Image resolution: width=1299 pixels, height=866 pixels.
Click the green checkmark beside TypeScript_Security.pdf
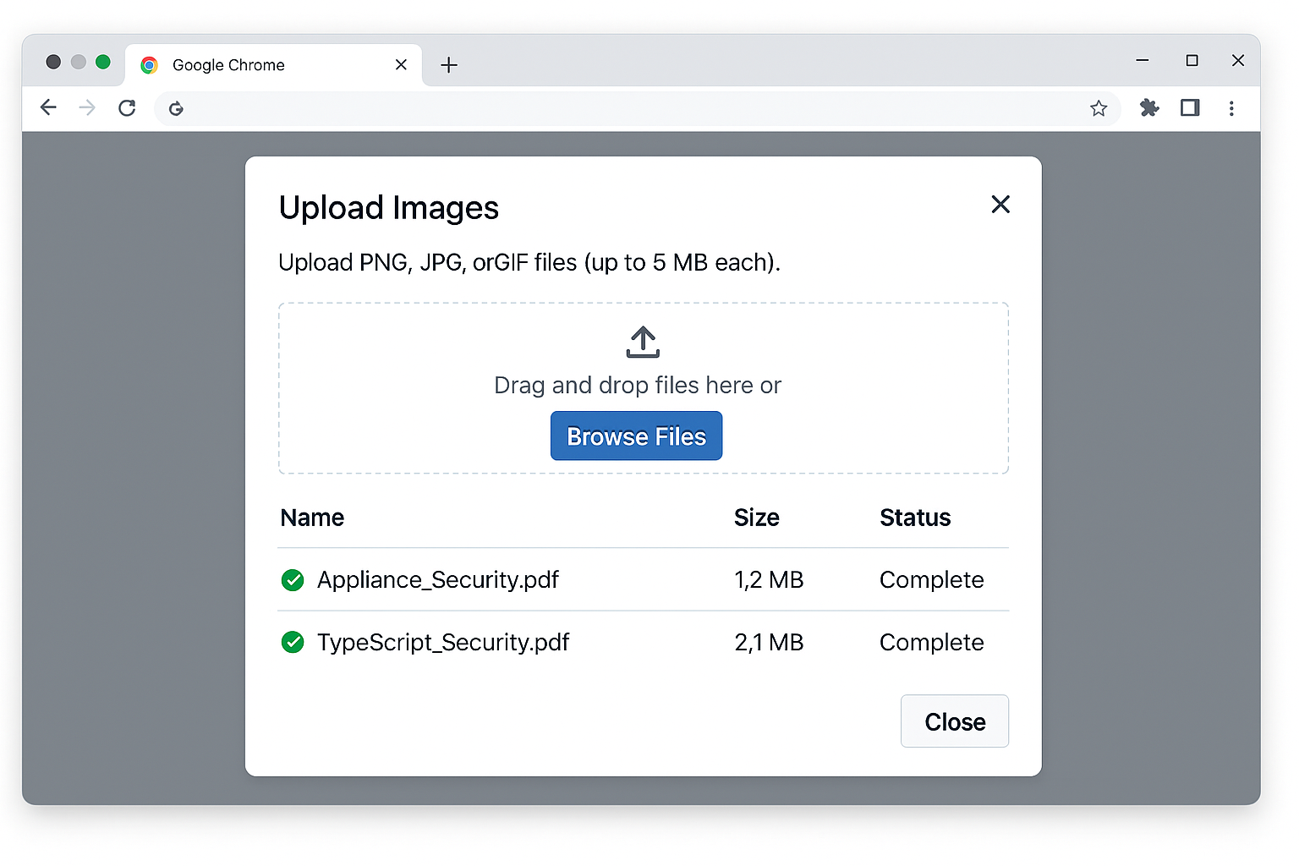pos(293,643)
